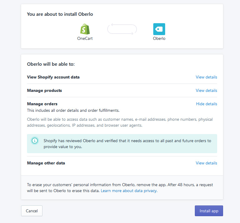
Task: Open the Learn more about data privacy link
Action: pos(129,191)
